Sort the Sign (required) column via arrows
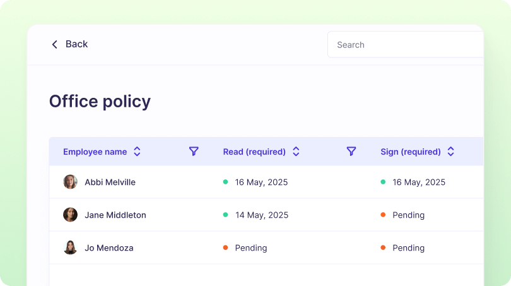 click(450, 152)
